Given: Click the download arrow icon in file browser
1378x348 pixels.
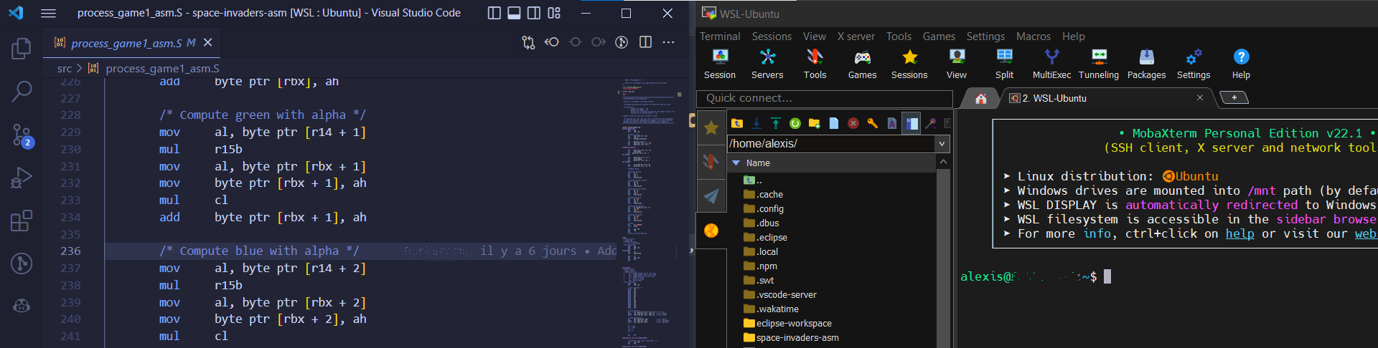Looking at the screenshot, I should point(756,123).
